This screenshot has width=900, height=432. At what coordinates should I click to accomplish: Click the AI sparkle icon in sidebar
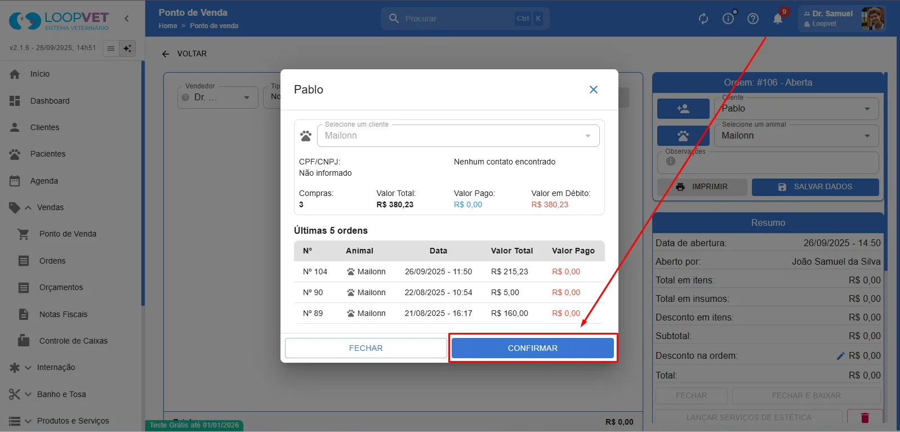[x=128, y=48]
